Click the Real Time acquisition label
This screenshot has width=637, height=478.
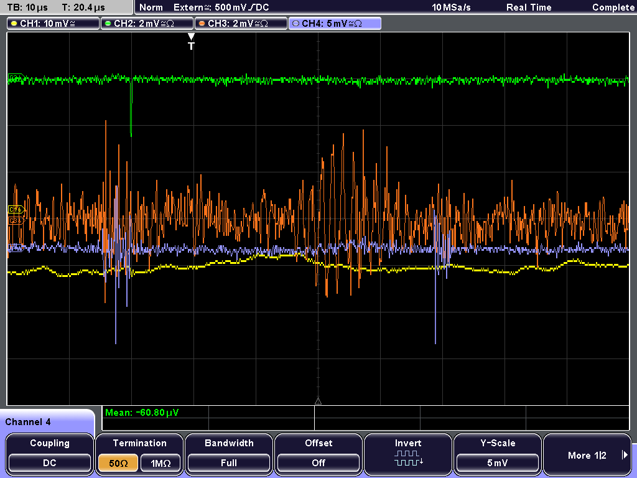point(529,7)
